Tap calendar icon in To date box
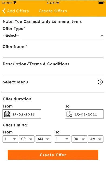 pos(69,114)
